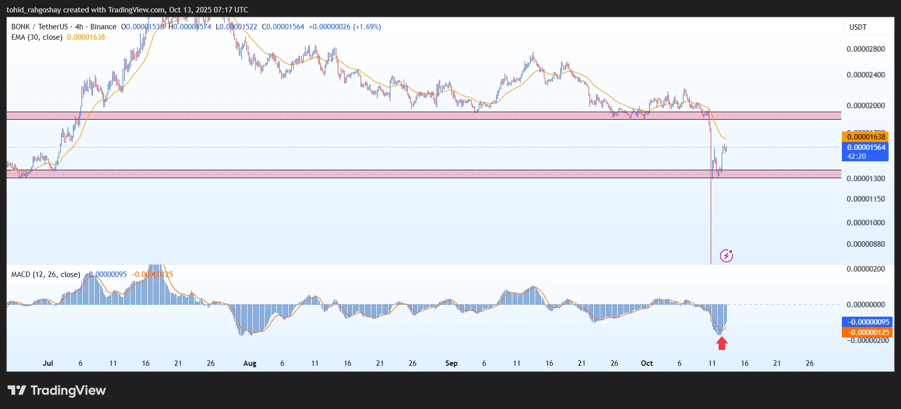This screenshot has width=901, height=409.
Task: Click the blue 0.00001564 current price label
Action: click(x=866, y=147)
